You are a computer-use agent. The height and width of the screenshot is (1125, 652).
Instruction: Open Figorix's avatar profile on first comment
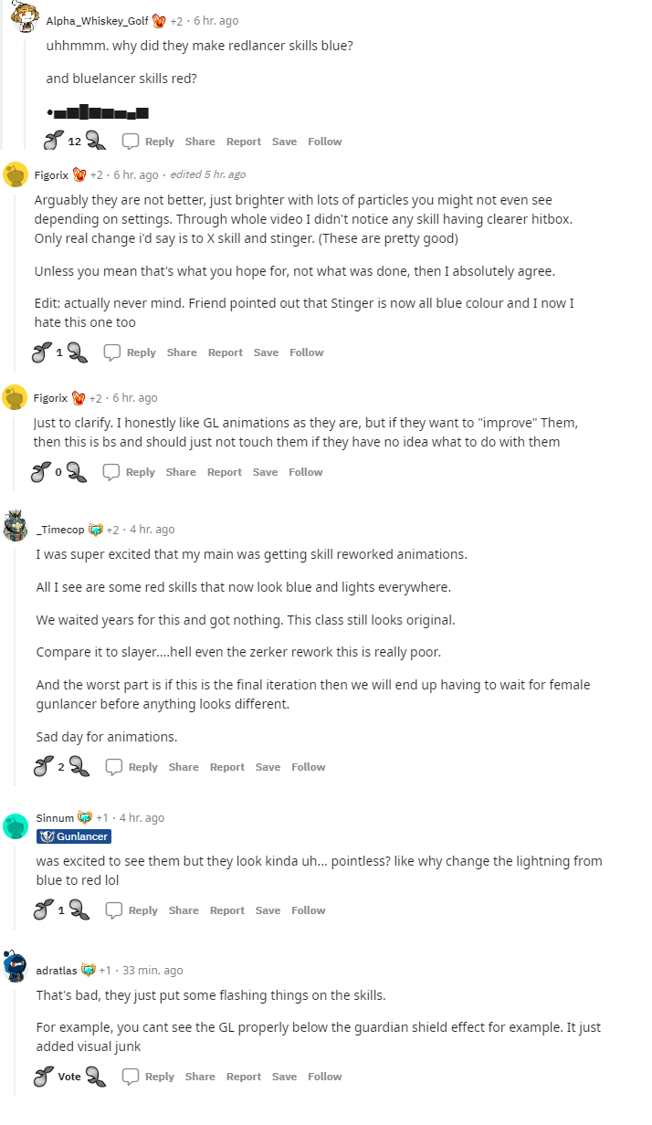pyautogui.click(x=16, y=174)
